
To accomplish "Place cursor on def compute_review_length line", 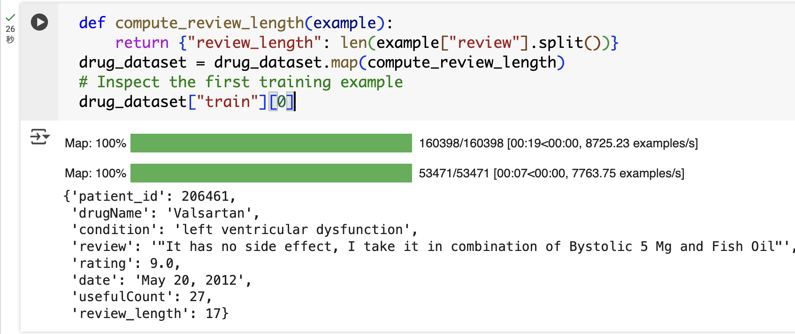I will point(236,23).
